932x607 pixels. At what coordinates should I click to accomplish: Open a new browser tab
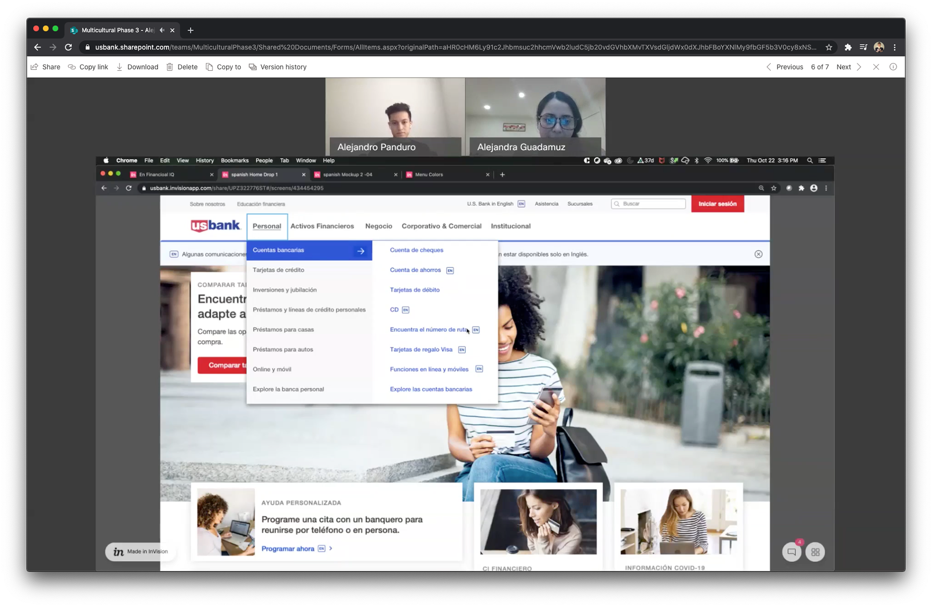click(x=190, y=30)
